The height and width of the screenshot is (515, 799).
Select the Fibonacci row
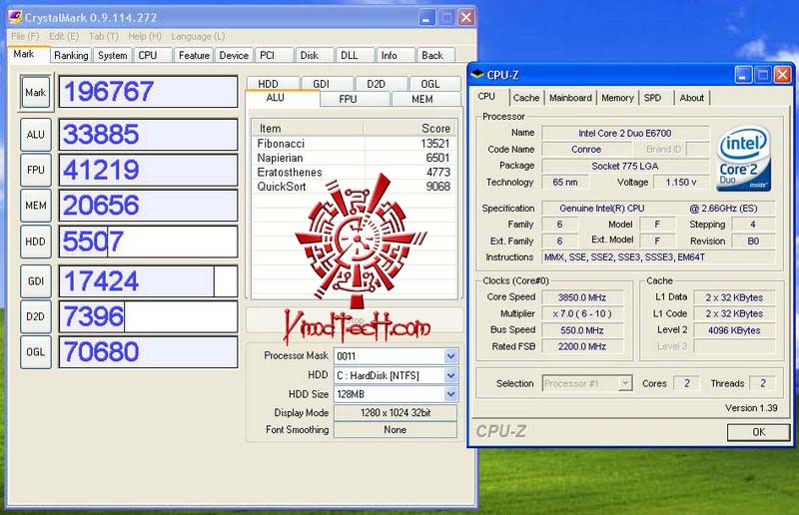(355, 144)
